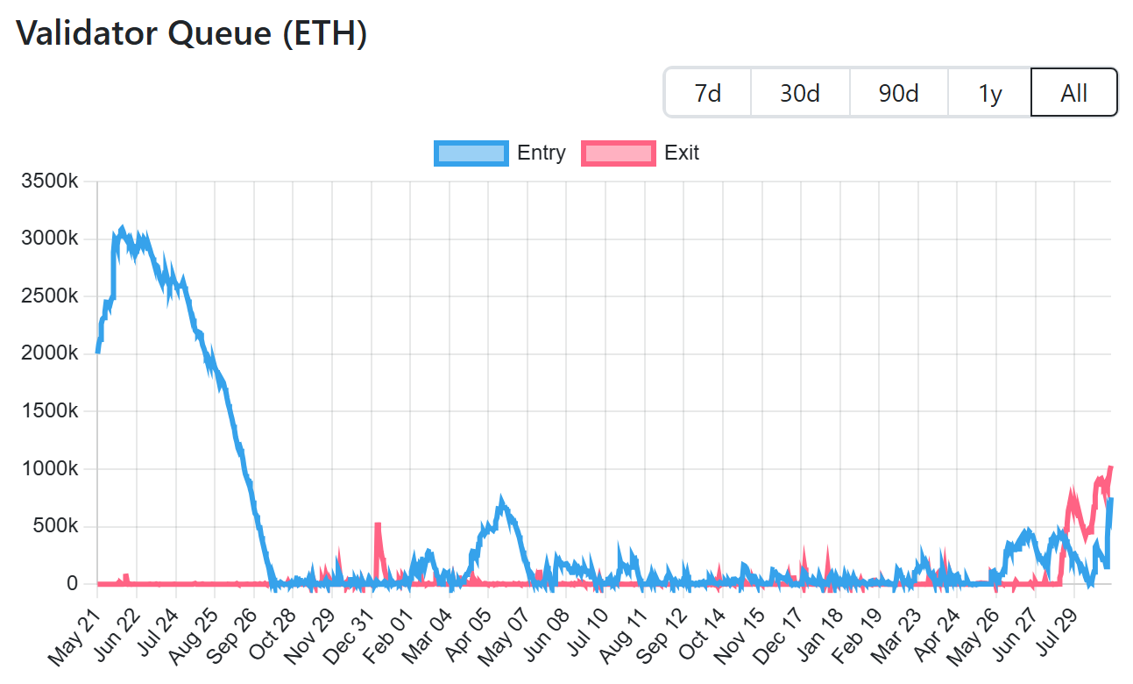Viewport: 1133px width, 684px height.
Task: Select the 7d time range
Action: [707, 92]
